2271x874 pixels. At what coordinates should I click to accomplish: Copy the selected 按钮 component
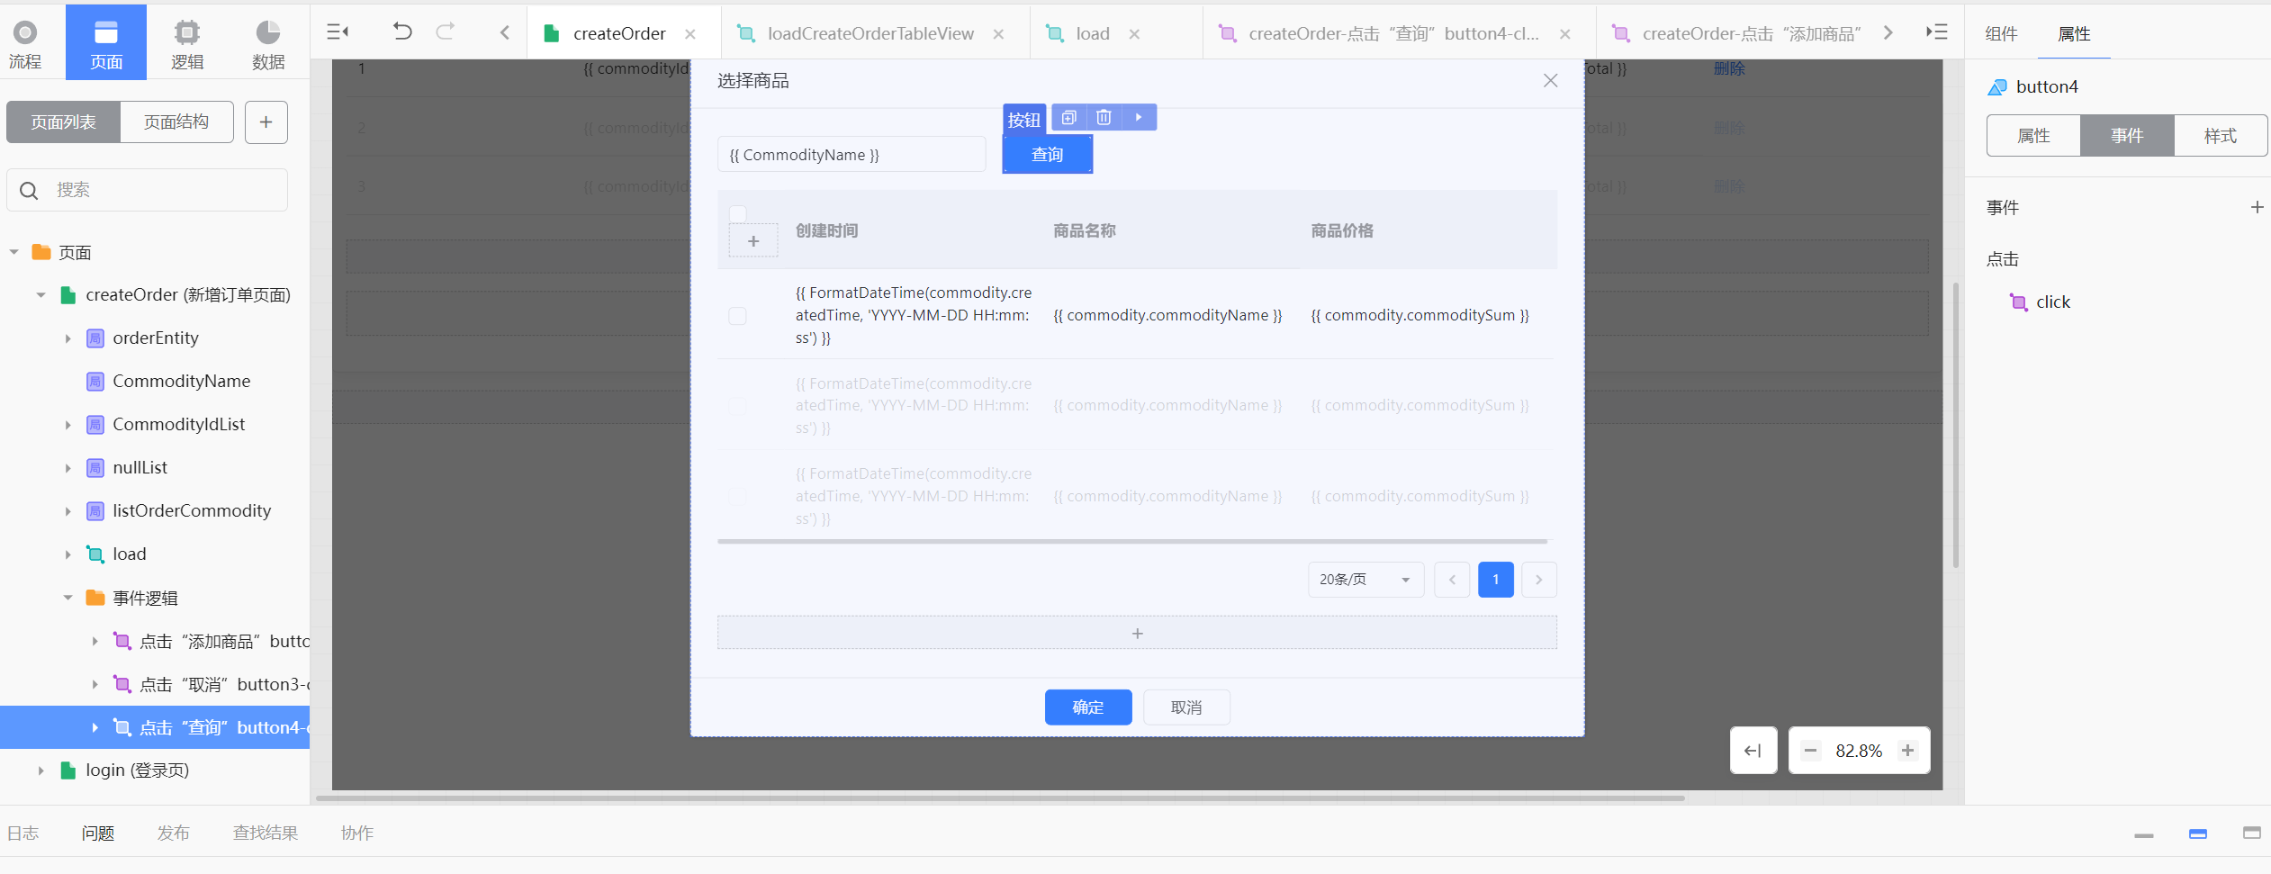click(x=1069, y=118)
